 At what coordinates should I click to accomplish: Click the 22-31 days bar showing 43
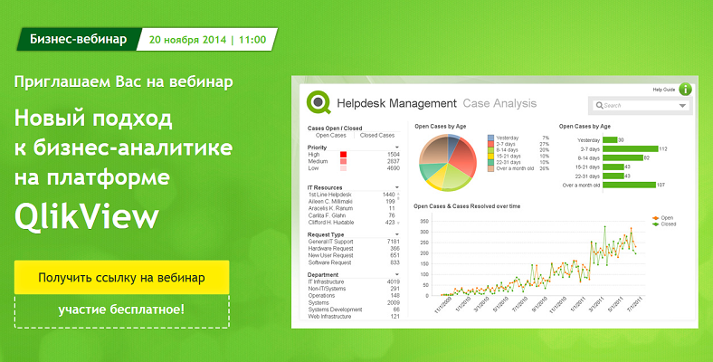coord(613,176)
